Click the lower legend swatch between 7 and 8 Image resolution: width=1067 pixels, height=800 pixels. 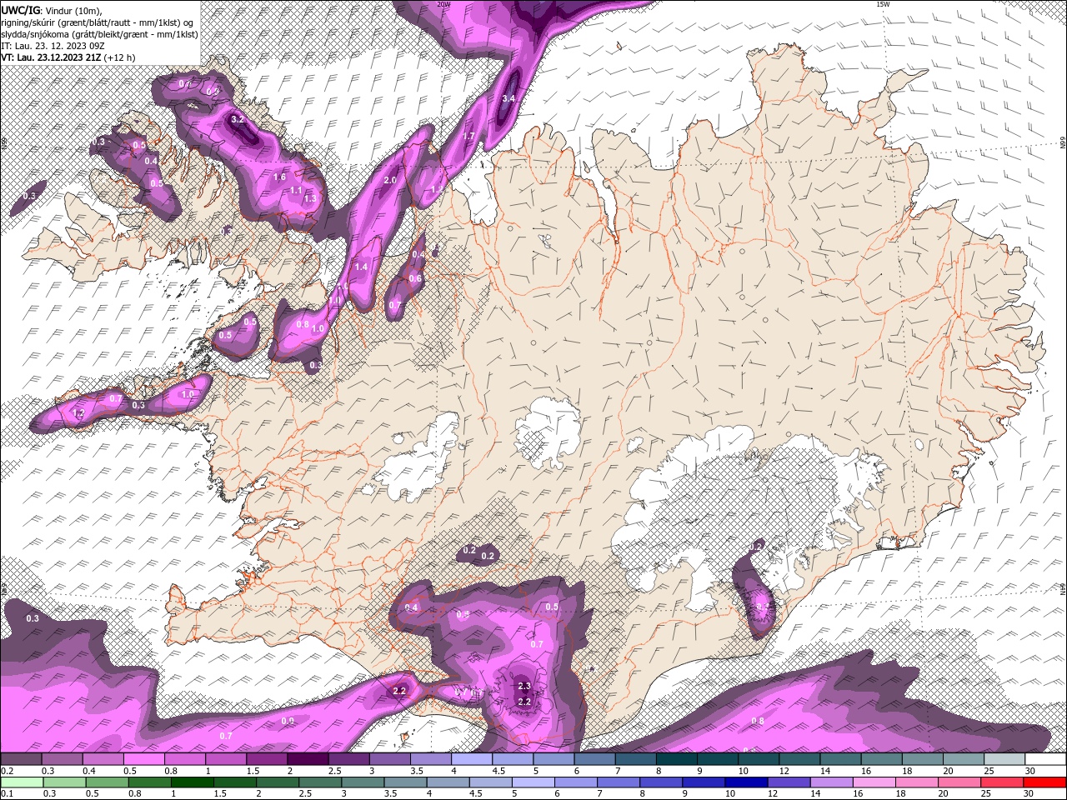619,782
